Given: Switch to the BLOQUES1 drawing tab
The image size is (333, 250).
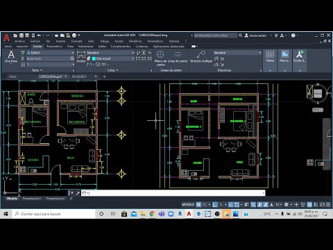Looking at the screenshot, I should (x=79, y=76).
